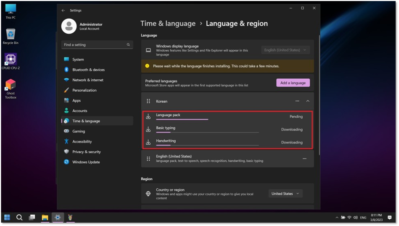Click the globe icon beside Country or region
Viewport: 399px width, 226px height.
coord(148,194)
